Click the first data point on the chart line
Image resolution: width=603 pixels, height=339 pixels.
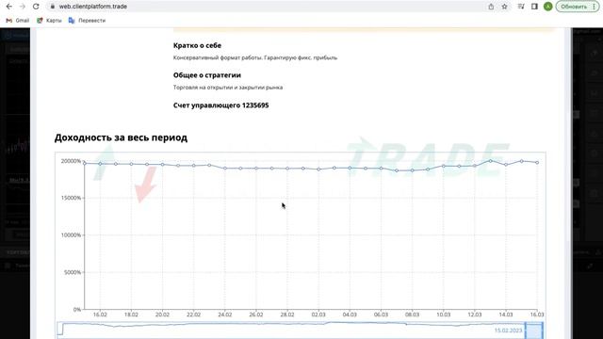coord(85,163)
